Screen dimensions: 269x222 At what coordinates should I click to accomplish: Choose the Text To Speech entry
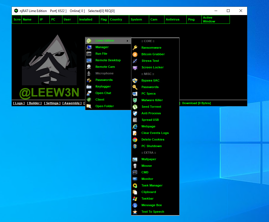click(x=153, y=212)
